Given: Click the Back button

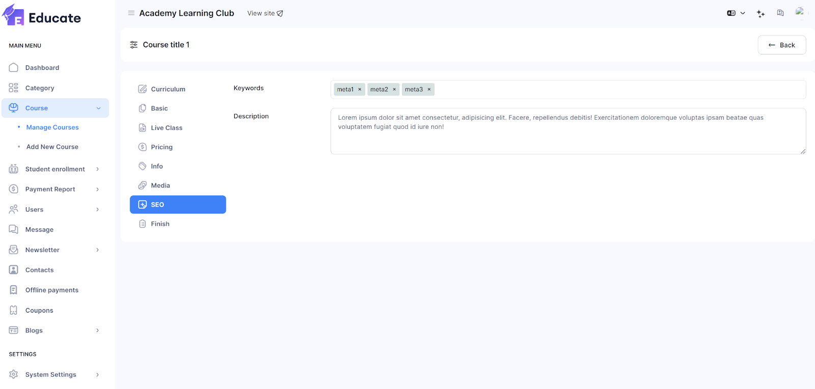Looking at the screenshot, I should 781,45.
